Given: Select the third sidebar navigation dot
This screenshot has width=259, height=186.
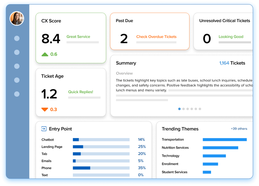Looking at the screenshot, I should pos(17,66).
